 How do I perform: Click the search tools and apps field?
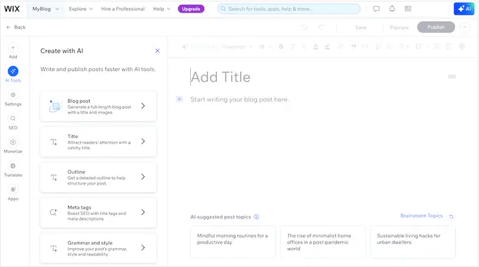coord(289,9)
